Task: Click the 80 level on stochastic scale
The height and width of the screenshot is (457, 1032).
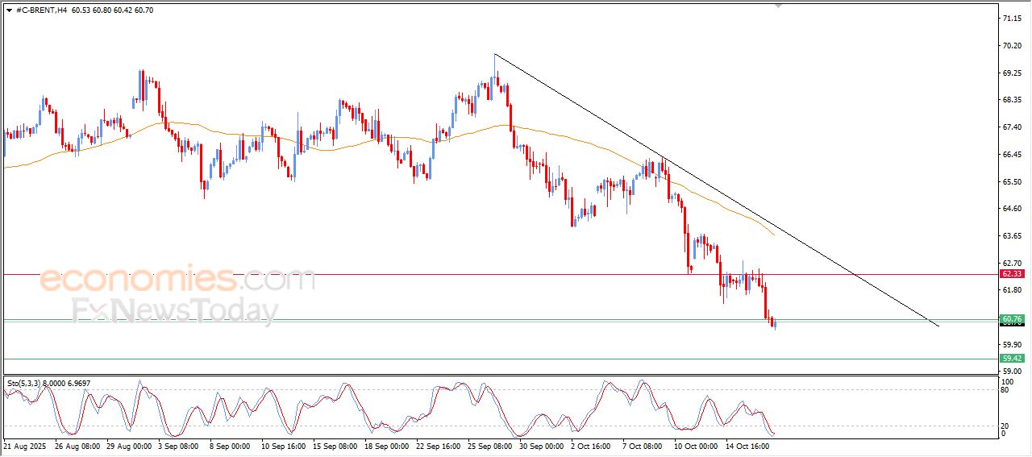Action: pos(1005,390)
